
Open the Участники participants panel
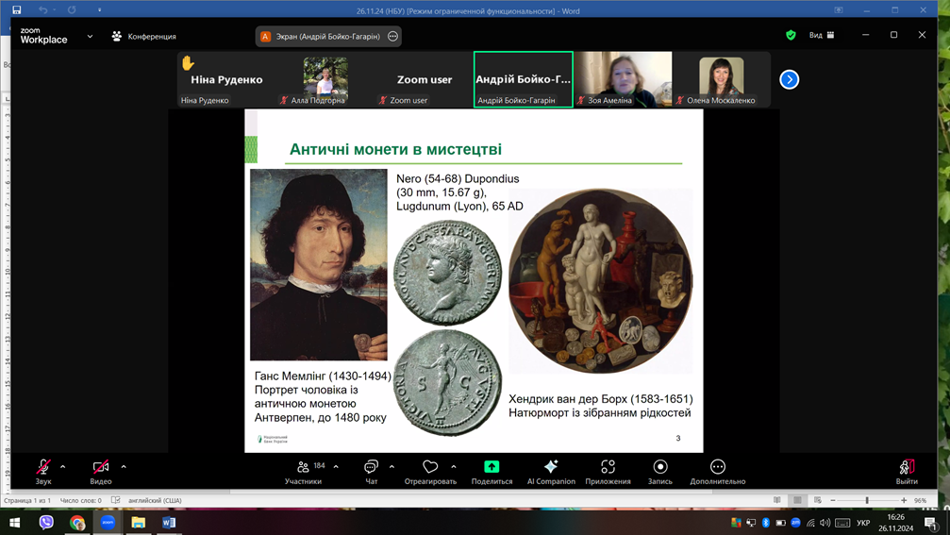304,471
